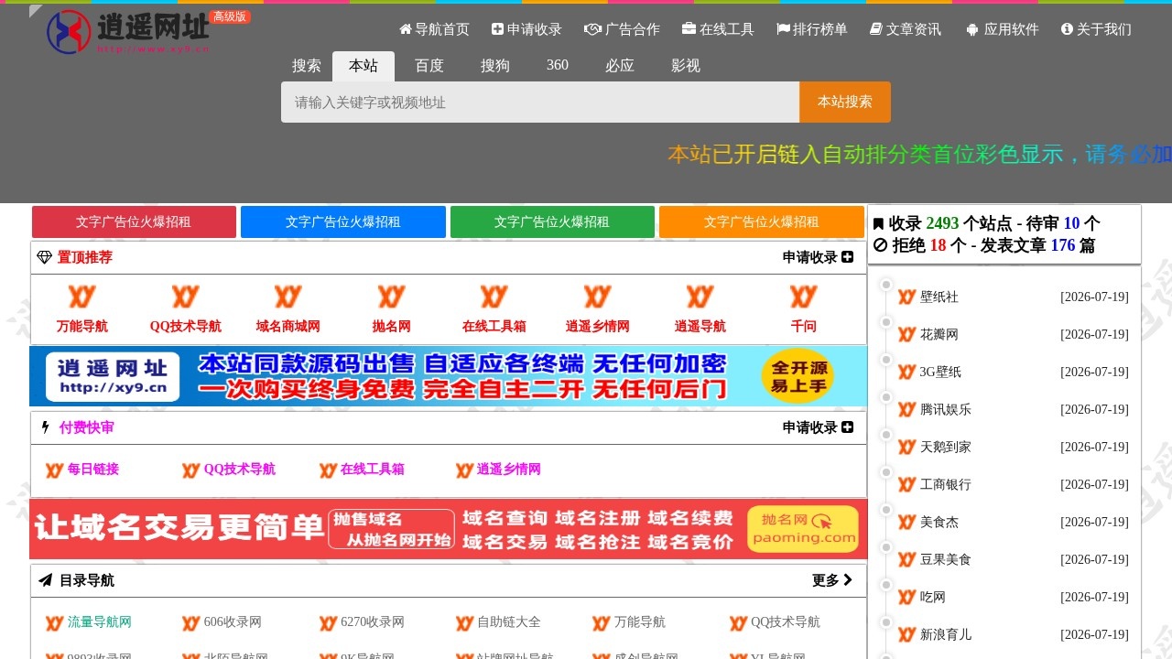Open QQ技术导航 icon in 置顶推荐
Screen dimensions: 1172x659
coord(186,309)
